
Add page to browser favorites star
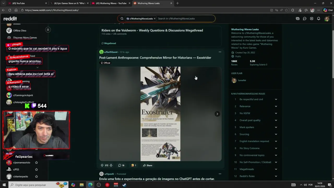coord(286,10)
